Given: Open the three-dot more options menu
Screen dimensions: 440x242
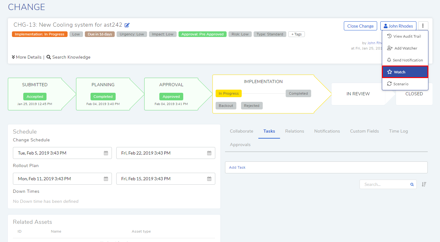Looking at the screenshot, I should [x=423, y=26].
